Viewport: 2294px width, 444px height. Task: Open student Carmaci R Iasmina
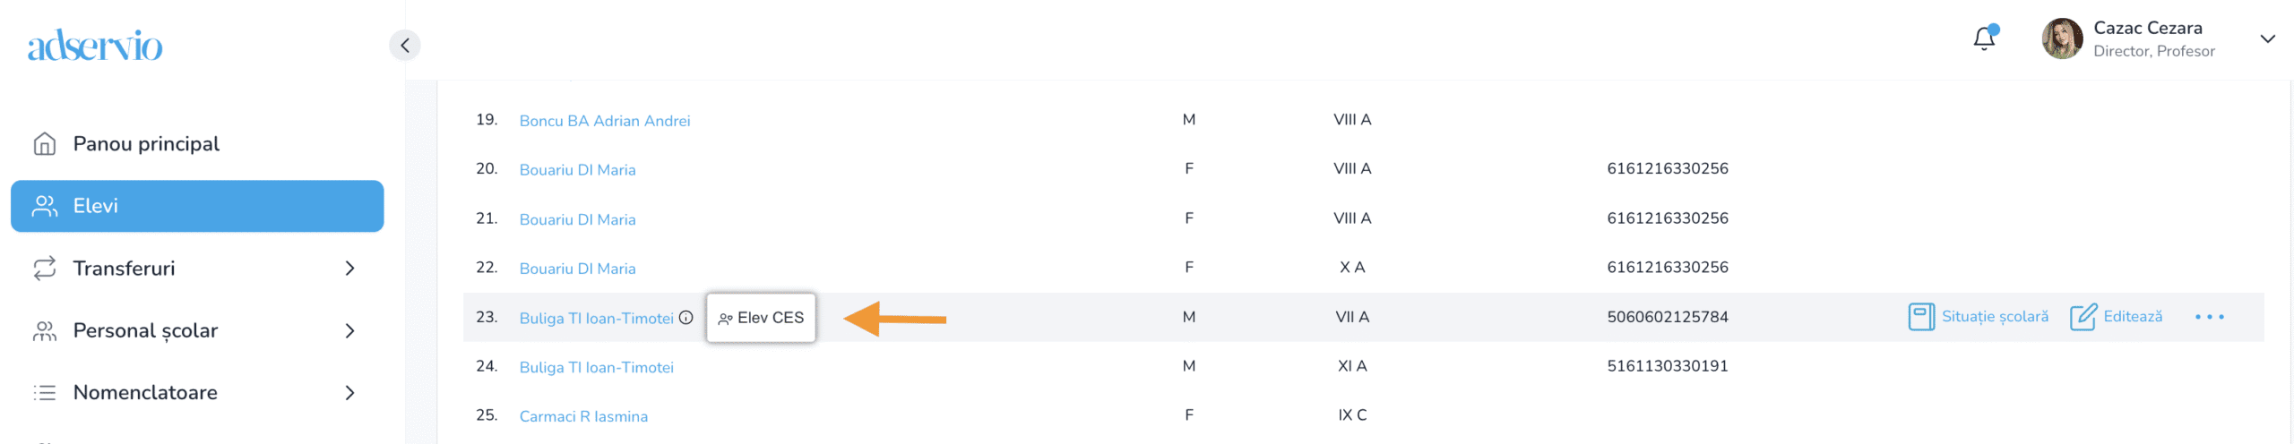pyautogui.click(x=583, y=416)
